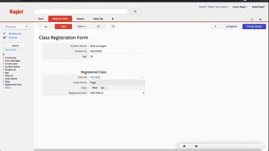Add a new tab with plus icon
The width and height of the screenshot is (269, 151).
coord(113,19)
